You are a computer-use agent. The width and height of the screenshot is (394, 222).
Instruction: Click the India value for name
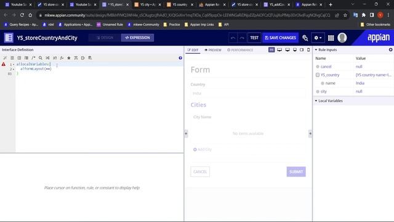(360, 83)
